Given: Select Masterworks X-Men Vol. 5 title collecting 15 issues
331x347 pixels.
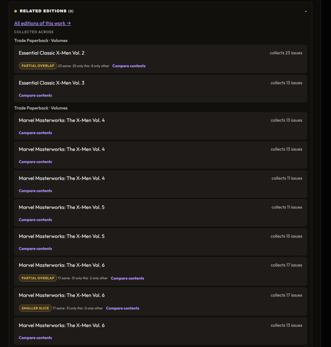Looking at the screenshot, I should [x=62, y=236].
